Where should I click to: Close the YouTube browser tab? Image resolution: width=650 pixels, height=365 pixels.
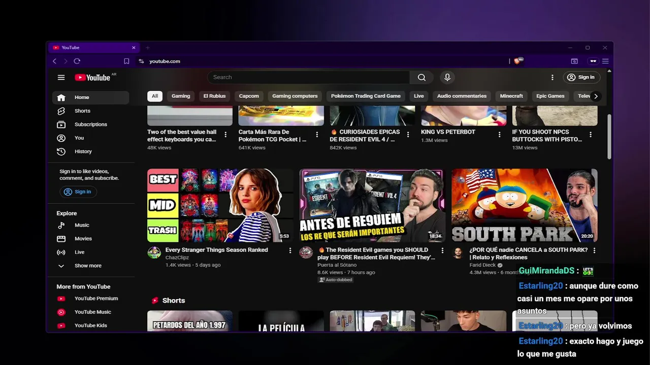coord(134,48)
